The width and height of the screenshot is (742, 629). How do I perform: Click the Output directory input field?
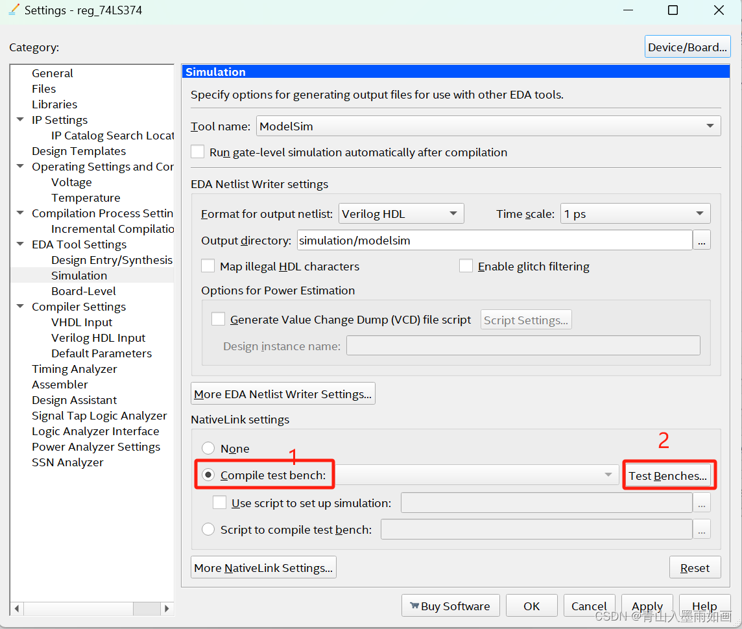click(x=494, y=240)
